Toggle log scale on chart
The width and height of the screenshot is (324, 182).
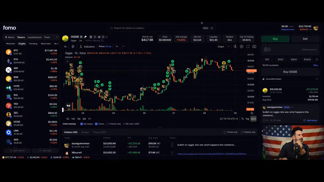[x=247, y=119]
